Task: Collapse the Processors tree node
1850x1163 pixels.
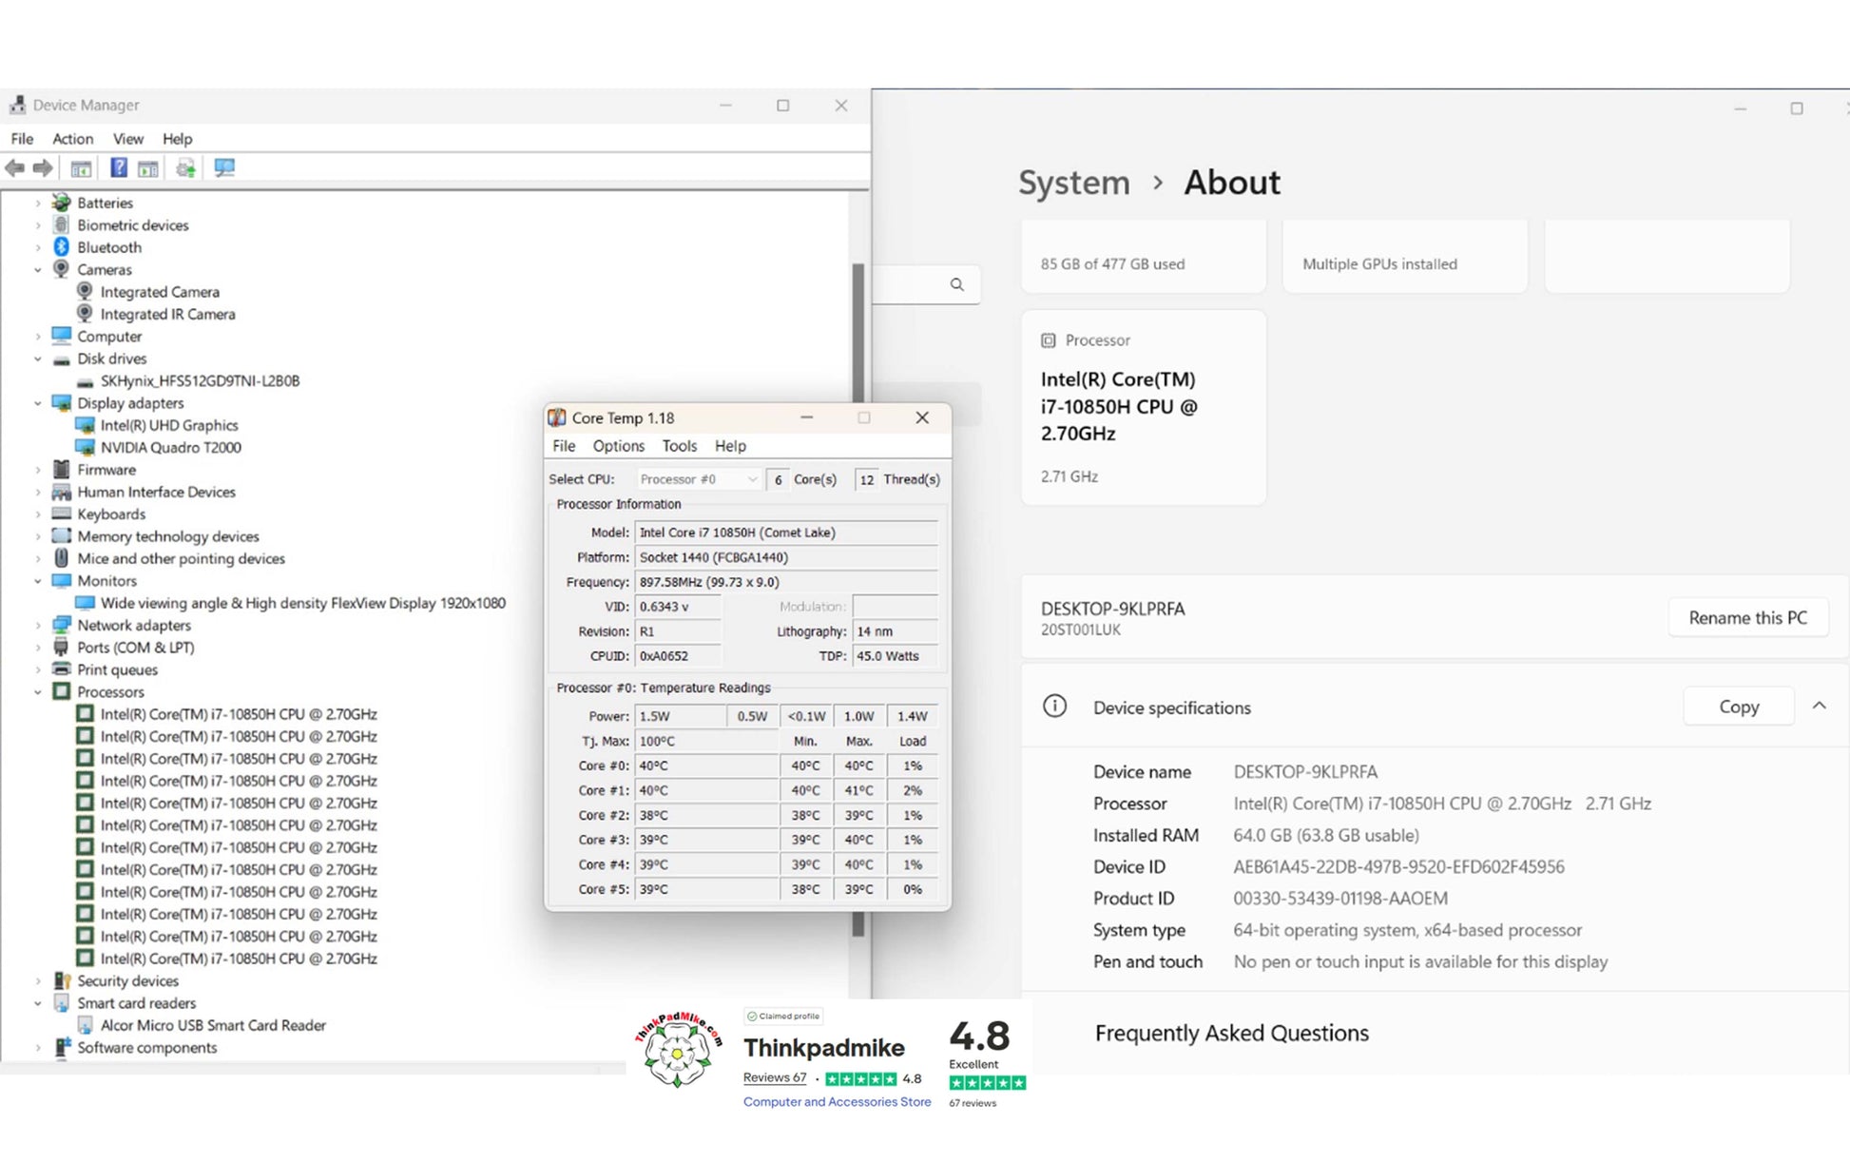Action: (38, 692)
